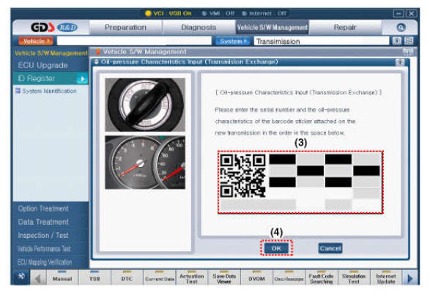Open the Preparation tab

[125, 27]
